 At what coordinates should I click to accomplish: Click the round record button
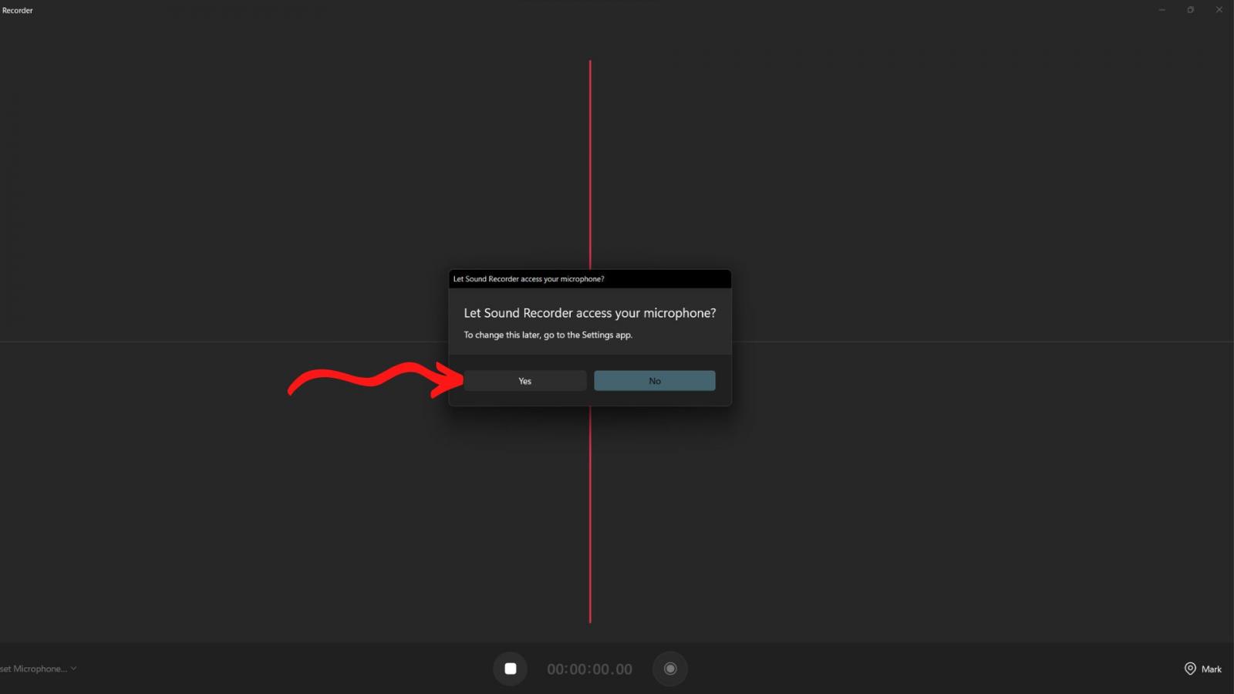[x=670, y=669]
